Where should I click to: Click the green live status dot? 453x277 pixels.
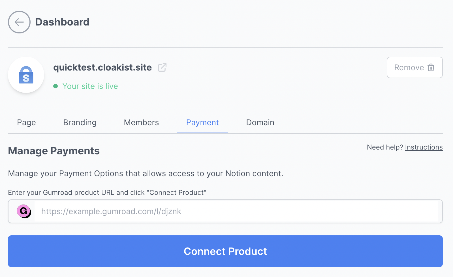(x=55, y=86)
